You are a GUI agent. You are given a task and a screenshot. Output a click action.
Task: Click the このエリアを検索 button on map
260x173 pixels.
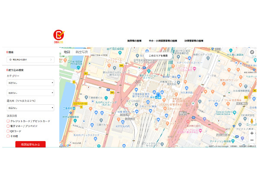(x=158, y=56)
